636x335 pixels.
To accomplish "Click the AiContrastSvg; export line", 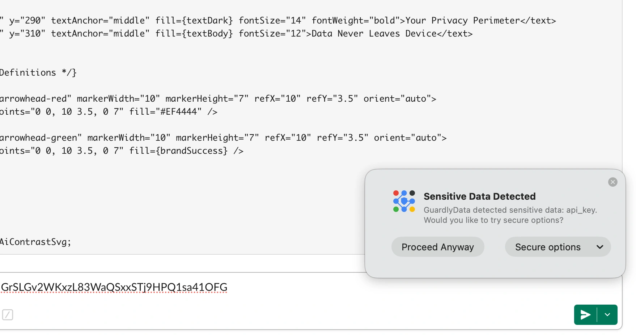I will click(35, 242).
